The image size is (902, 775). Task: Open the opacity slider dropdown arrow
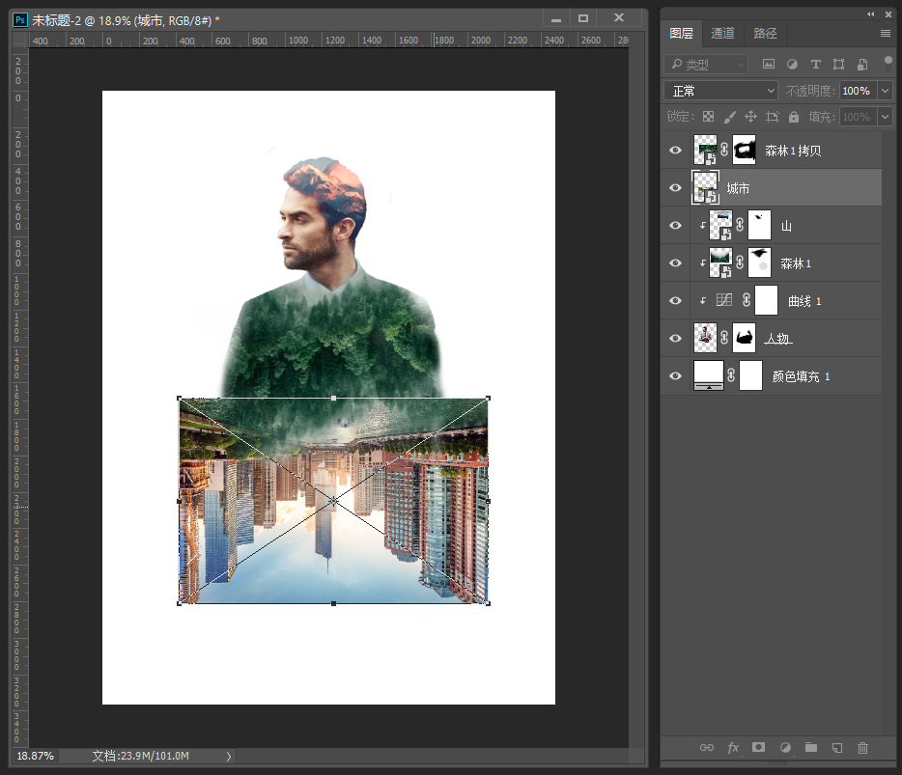pos(885,91)
